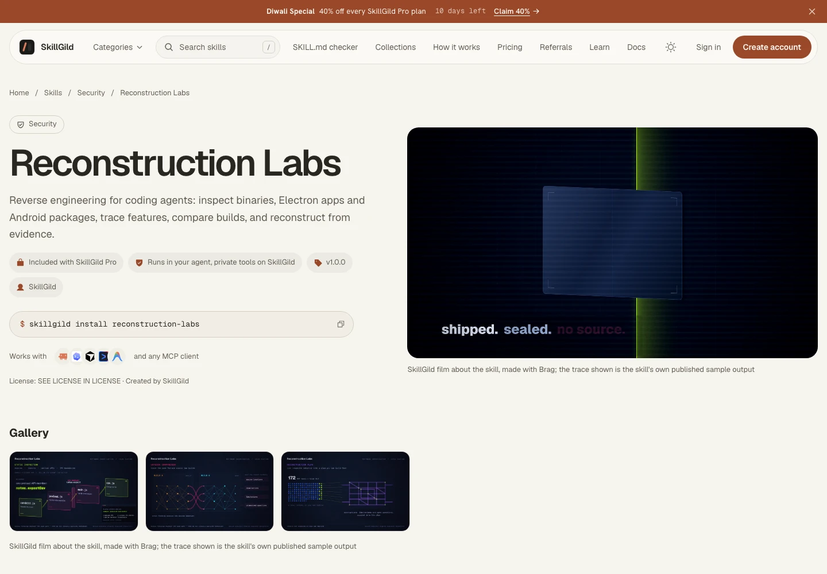This screenshot has height=574, width=827.
Task: Click the magnifier icon in search box
Action: click(169, 47)
